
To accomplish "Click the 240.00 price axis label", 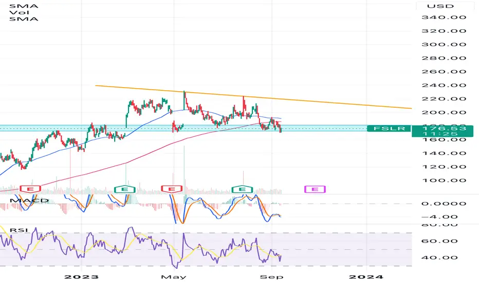I will coord(444,85).
